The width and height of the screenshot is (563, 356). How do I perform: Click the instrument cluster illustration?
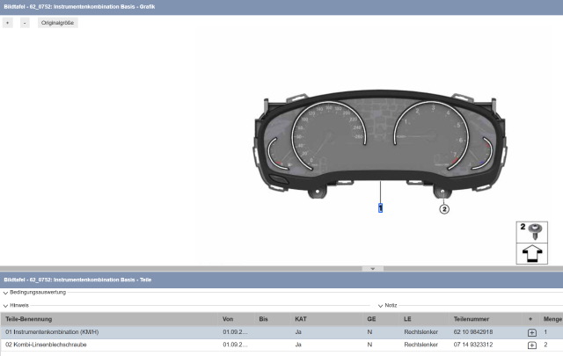[380, 143]
